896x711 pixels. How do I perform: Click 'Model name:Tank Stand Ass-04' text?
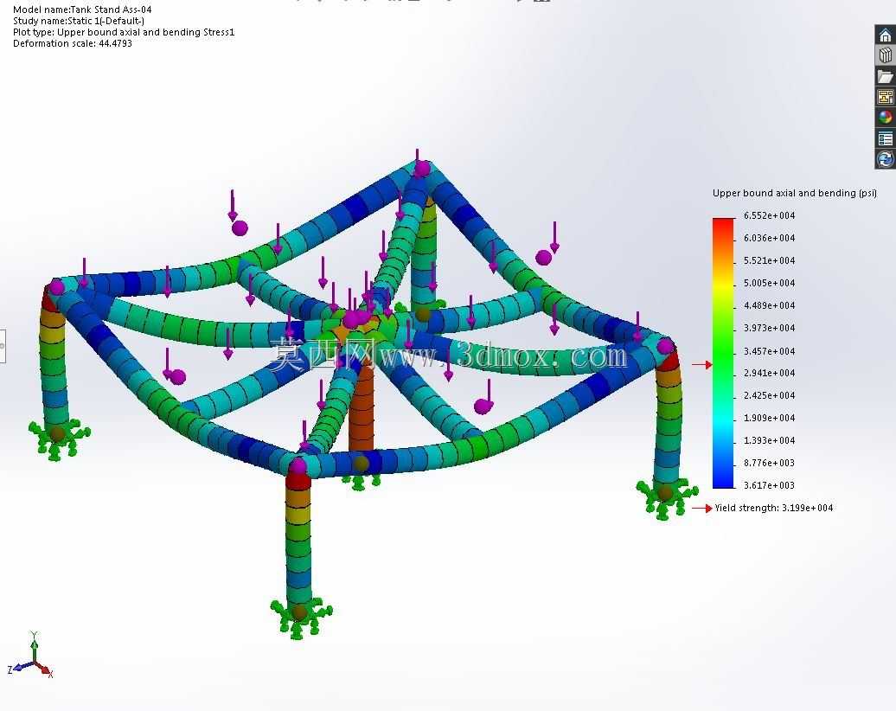pos(82,10)
